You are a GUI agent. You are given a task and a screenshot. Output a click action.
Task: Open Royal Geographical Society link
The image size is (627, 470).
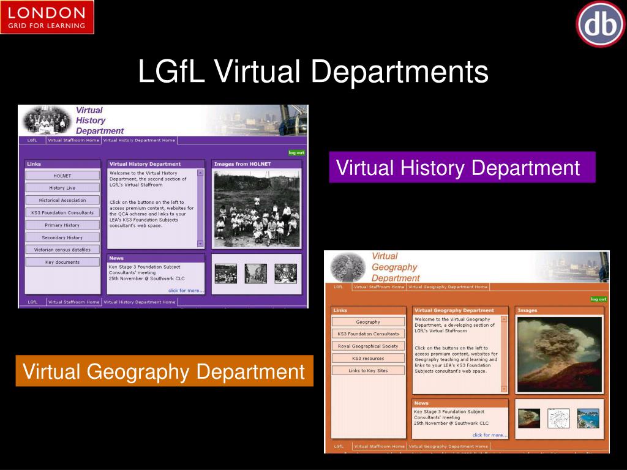368,346
